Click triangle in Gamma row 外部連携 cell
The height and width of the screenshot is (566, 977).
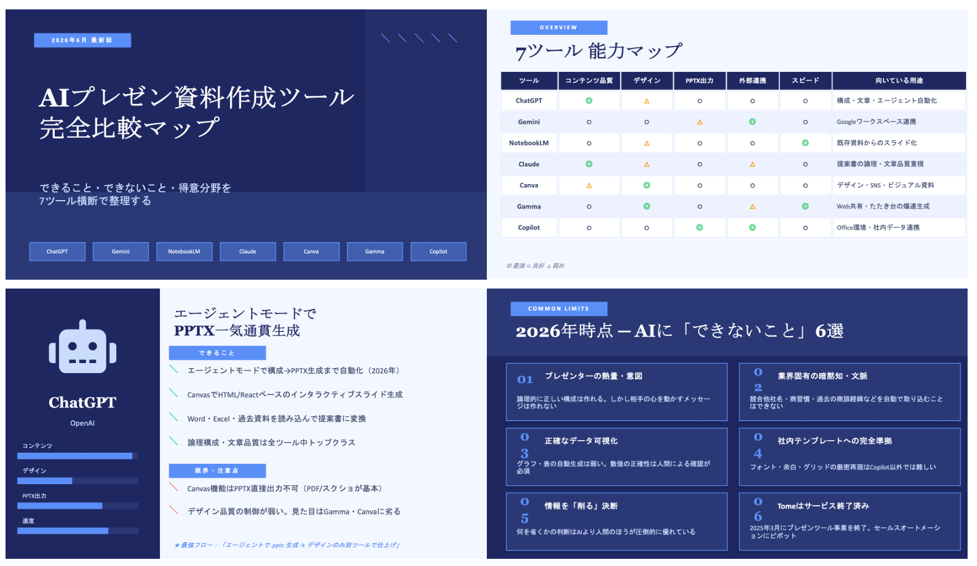[752, 207]
